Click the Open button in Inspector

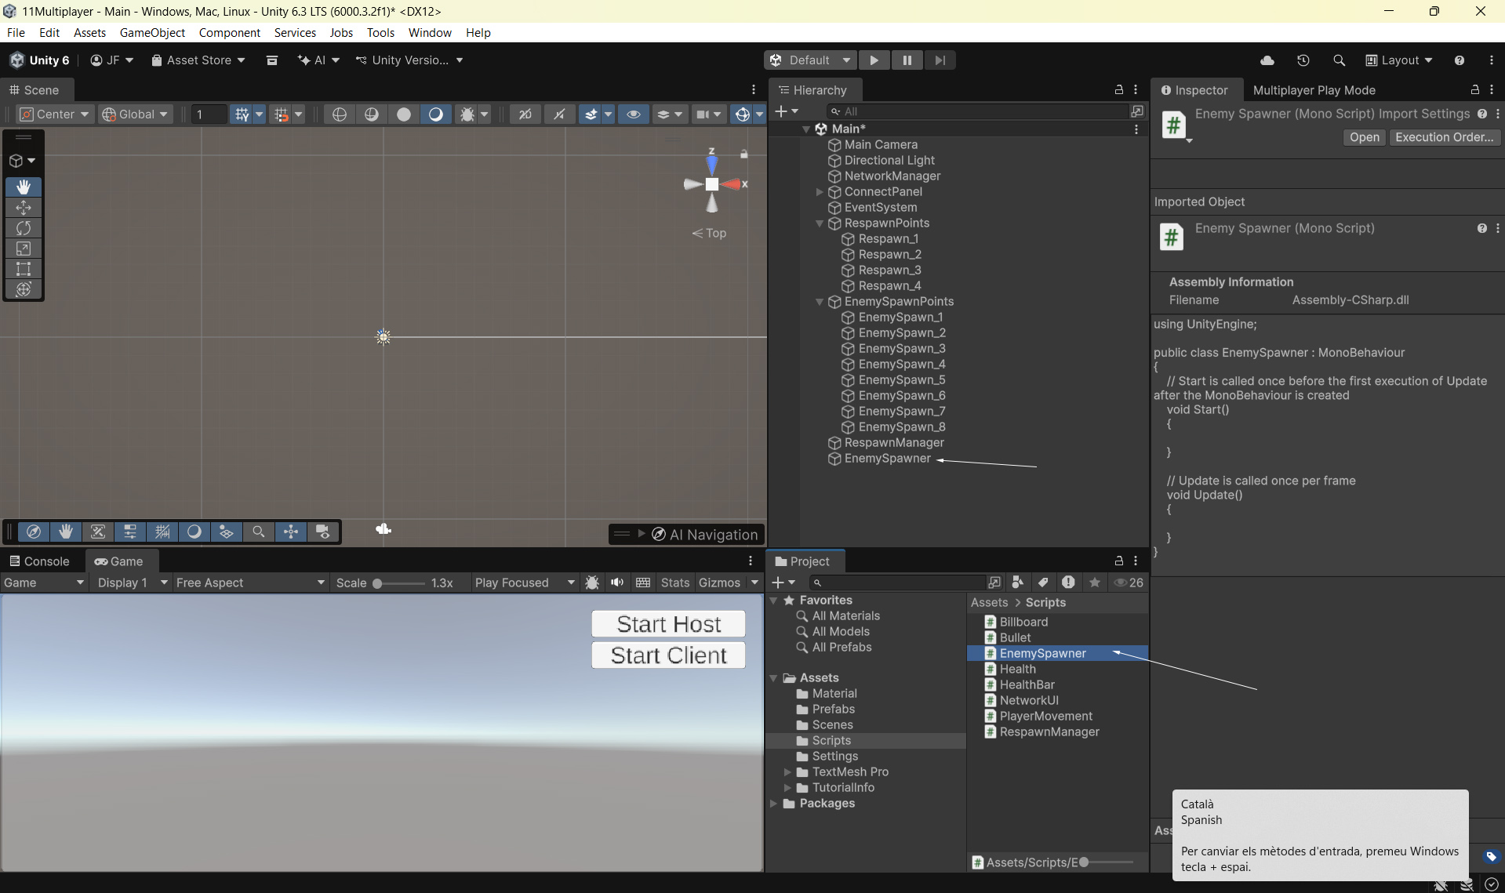pos(1364,137)
